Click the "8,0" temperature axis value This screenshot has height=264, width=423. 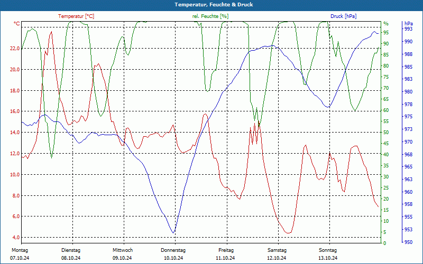pos(16,195)
